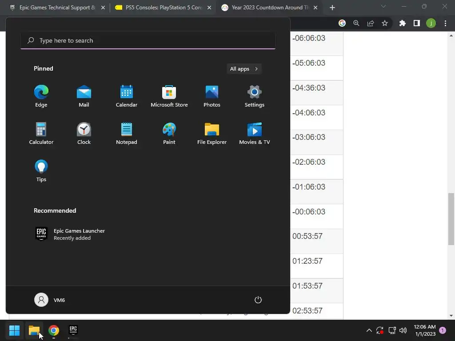Select the -06:06:03 countdown cell
Viewport: 455px width, 341px height.
tap(316, 43)
